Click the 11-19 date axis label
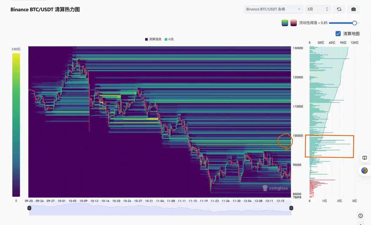This screenshot has width=371, height=225. coord(204,201)
